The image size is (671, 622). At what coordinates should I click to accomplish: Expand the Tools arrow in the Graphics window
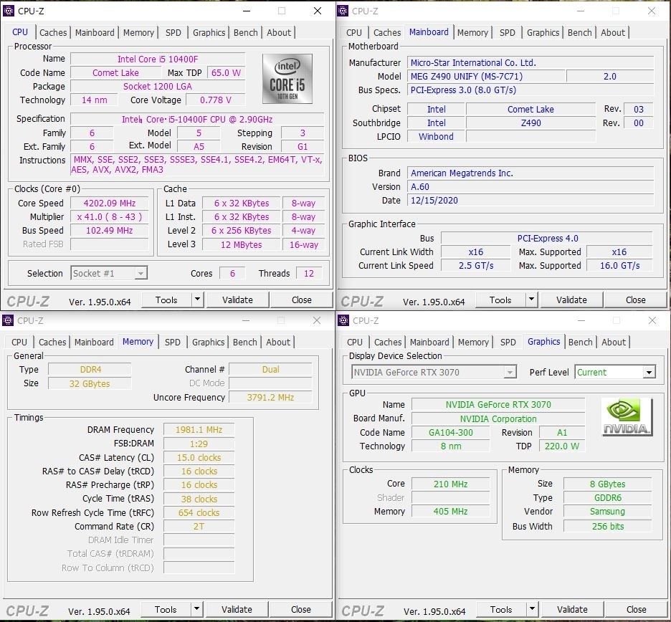click(532, 609)
